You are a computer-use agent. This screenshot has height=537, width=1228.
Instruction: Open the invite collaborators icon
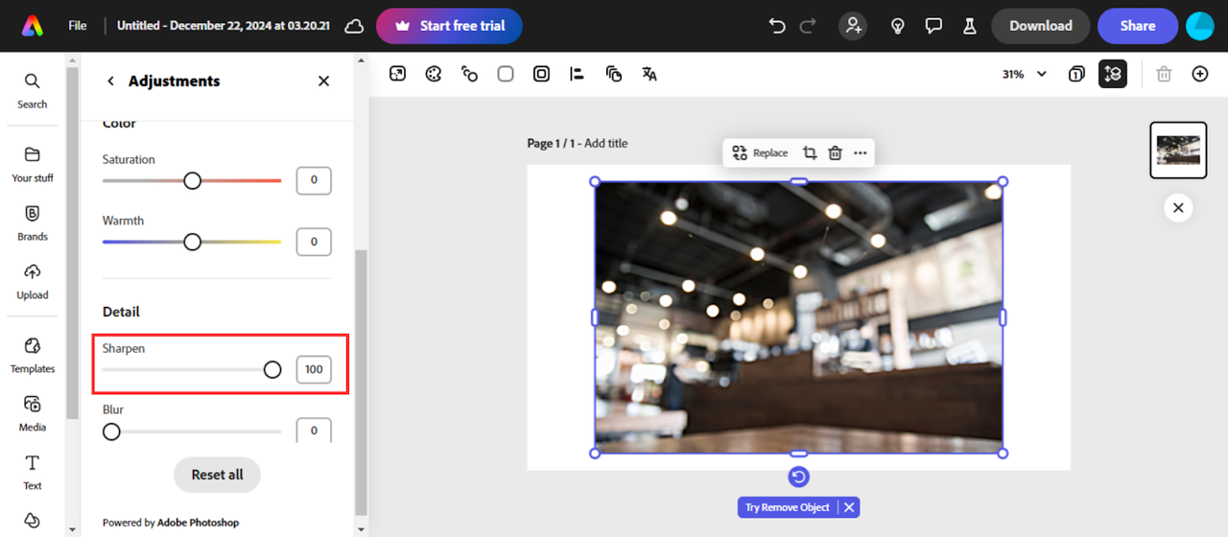click(x=853, y=26)
